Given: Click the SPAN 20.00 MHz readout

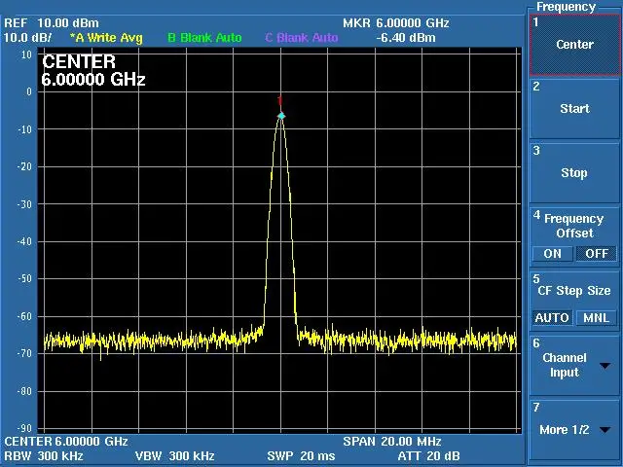Looking at the screenshot, I should (392, 442).
